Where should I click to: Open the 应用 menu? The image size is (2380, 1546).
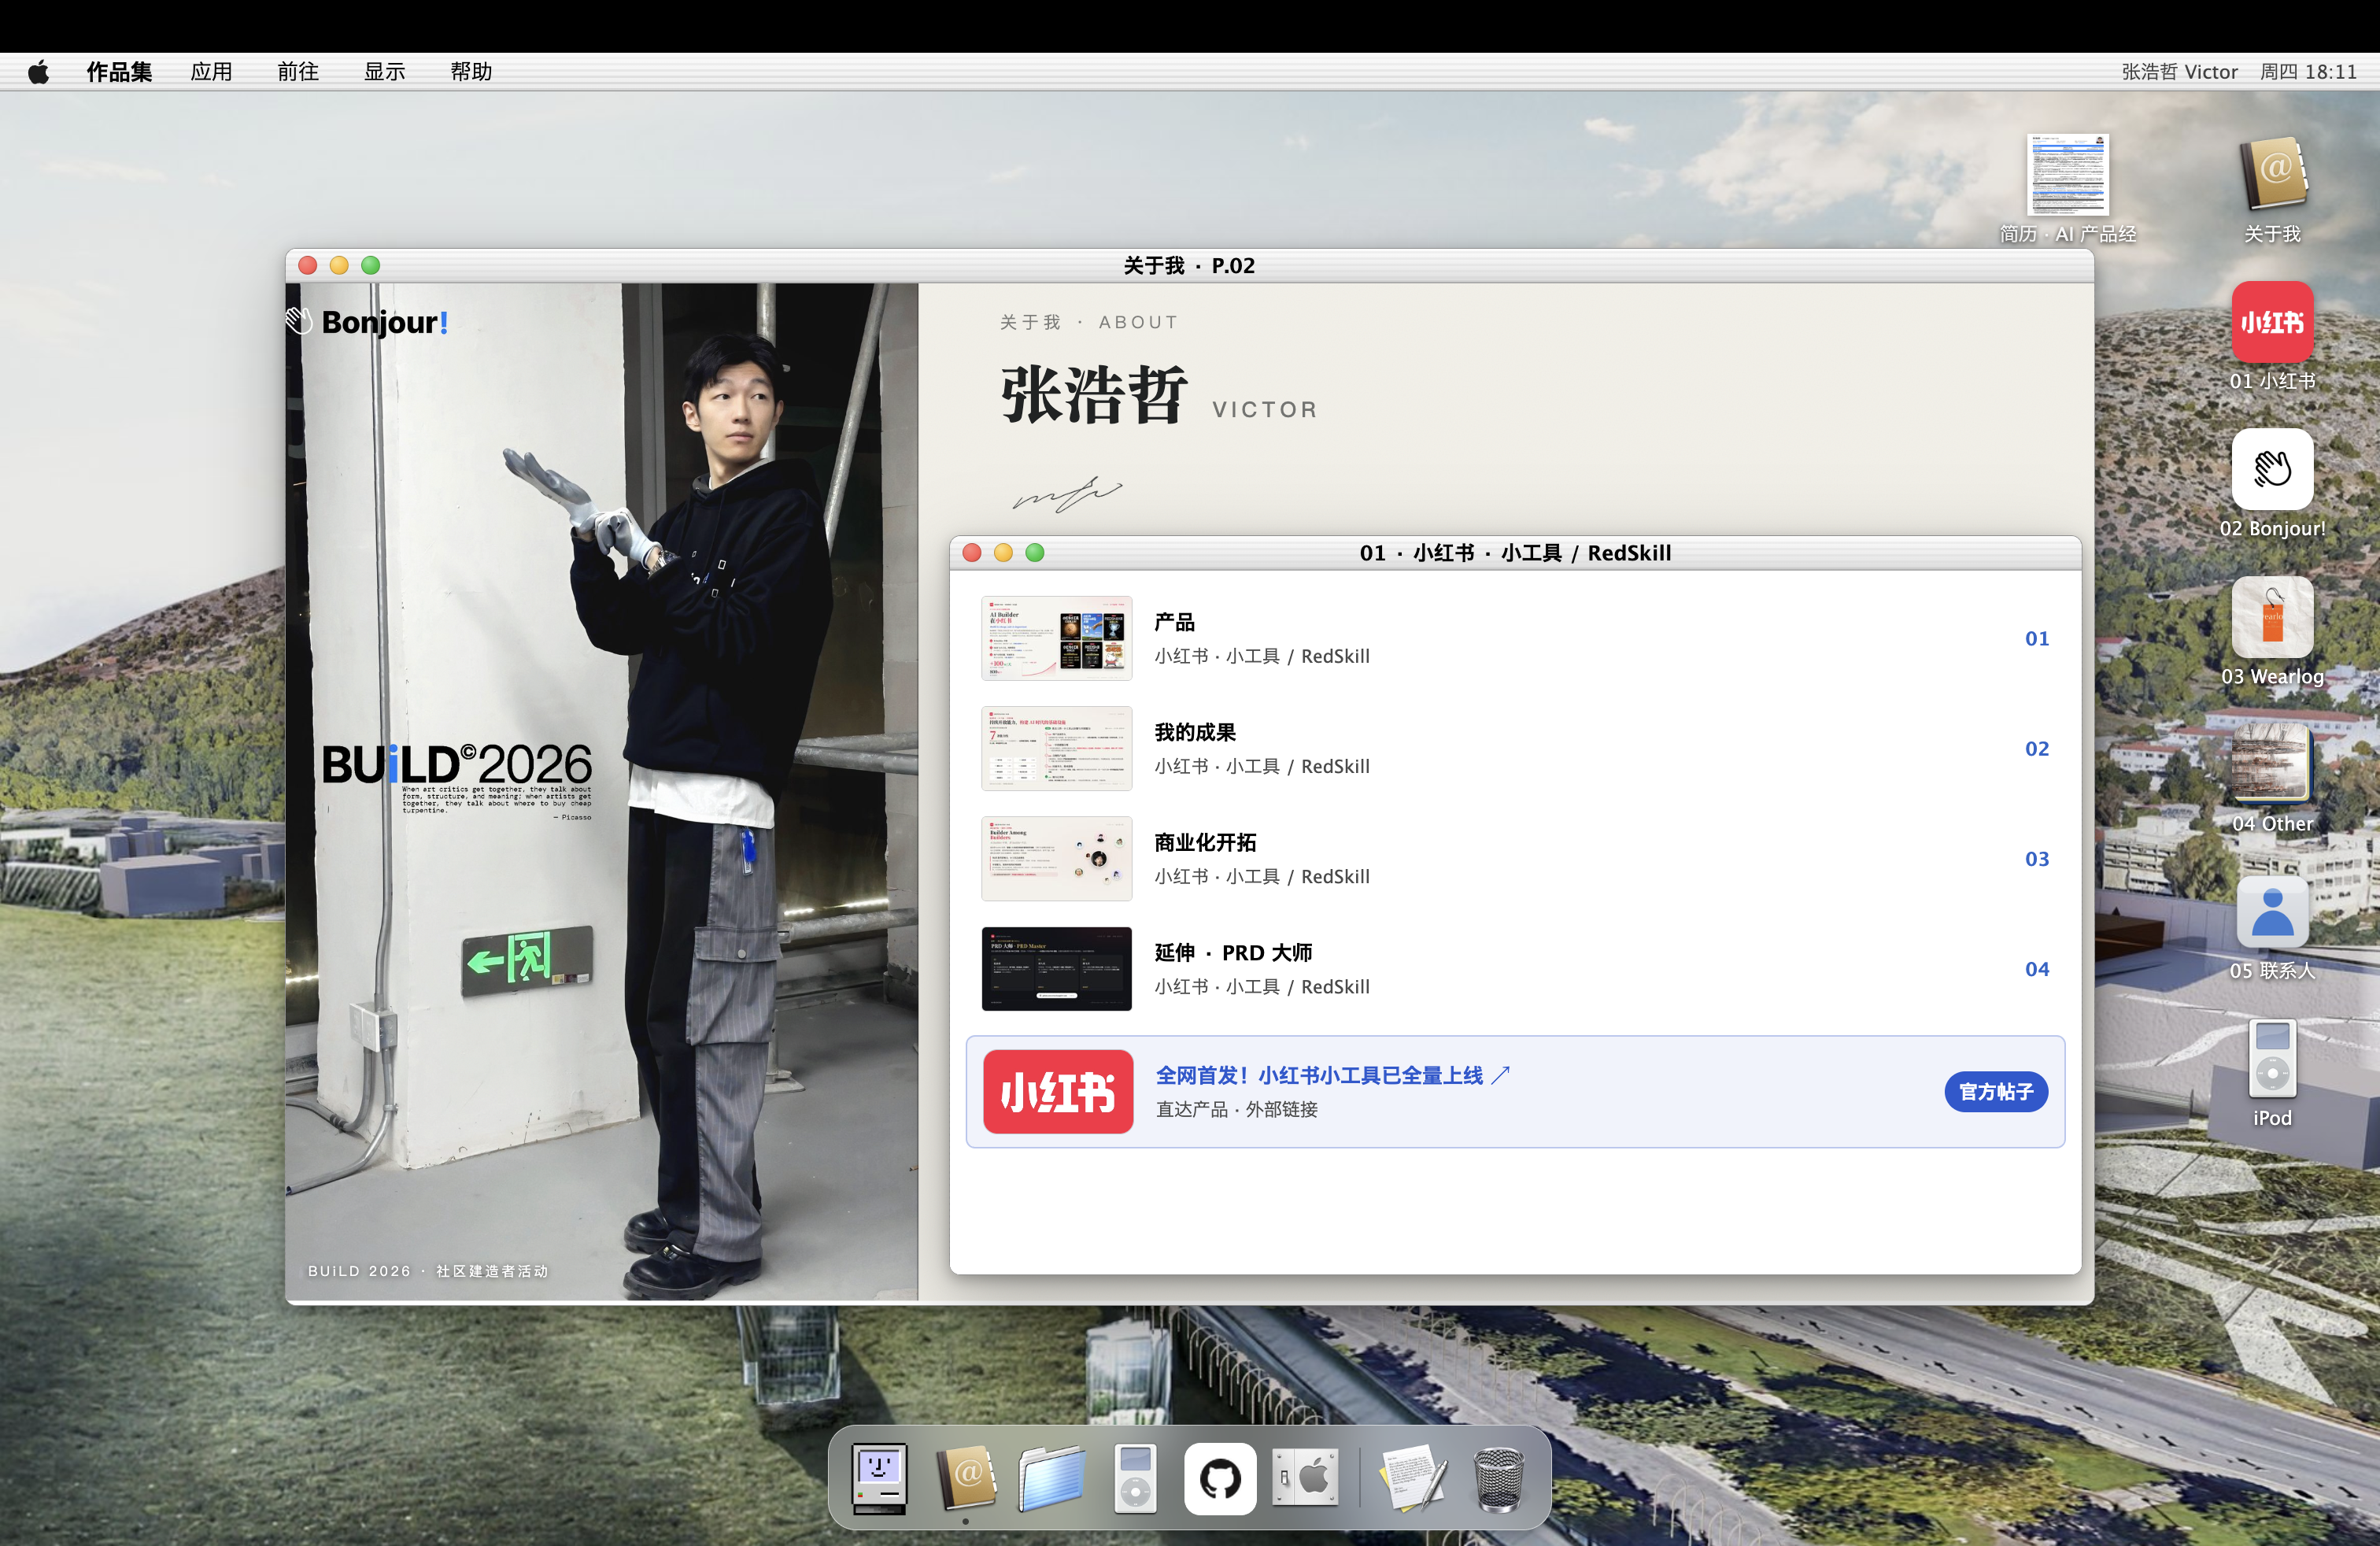pos(211,71)
